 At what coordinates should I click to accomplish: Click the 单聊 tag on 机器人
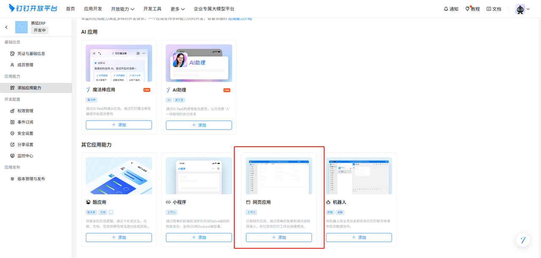(x=340, y=212)
